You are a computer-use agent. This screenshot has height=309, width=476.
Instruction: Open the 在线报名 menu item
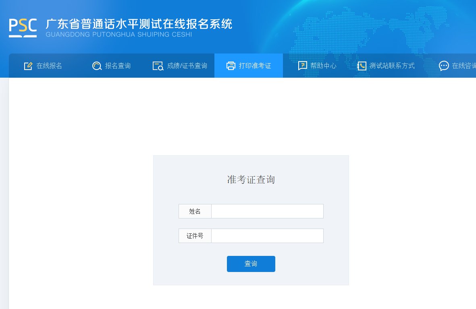click(43, 66)
